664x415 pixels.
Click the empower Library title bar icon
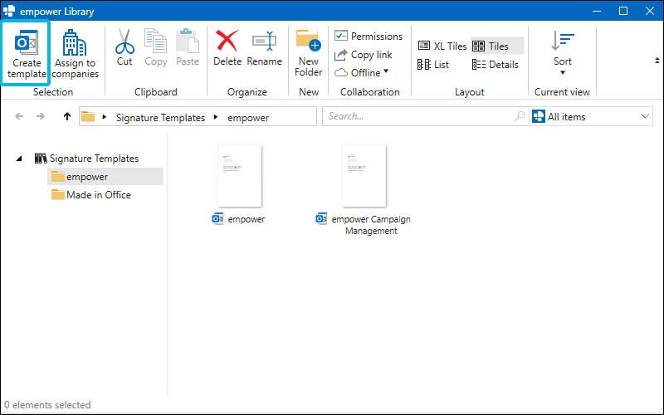tap(9, 11)
